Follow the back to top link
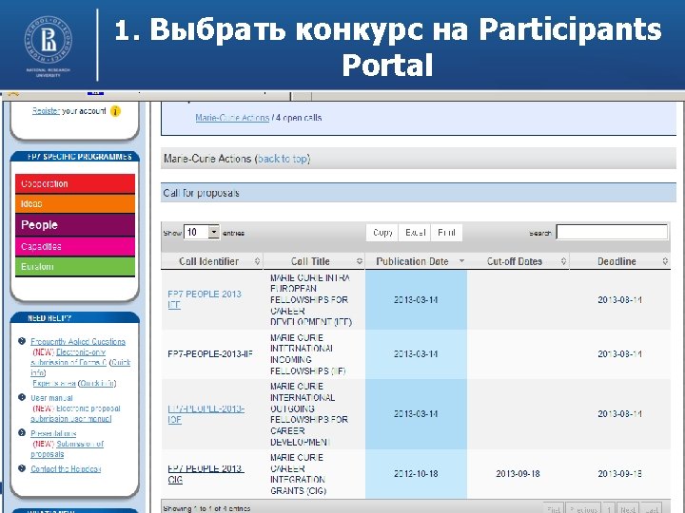The width and height of the screenshot is (685, 513). point(284,159)
